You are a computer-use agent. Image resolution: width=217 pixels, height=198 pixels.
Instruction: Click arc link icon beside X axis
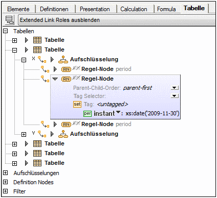pos(42,60)
